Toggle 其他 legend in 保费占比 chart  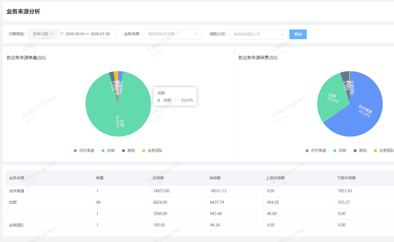[360, 150]
